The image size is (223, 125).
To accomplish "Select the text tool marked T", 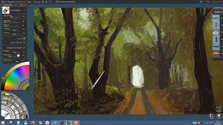I will tap(13, 117).
